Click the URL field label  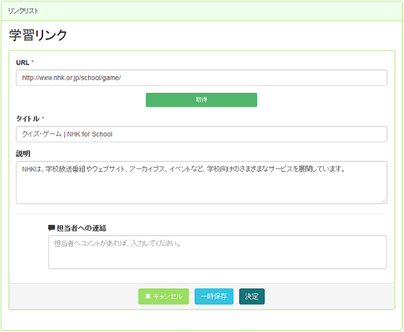23,62
